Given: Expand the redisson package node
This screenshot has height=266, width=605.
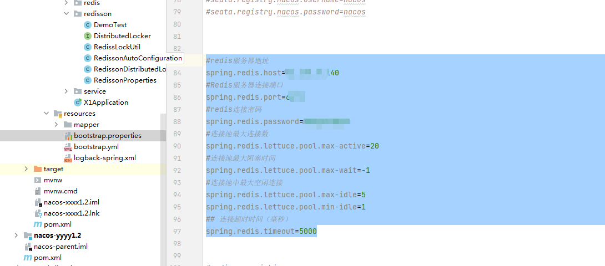Looking at the screenshot, I should [66, 14].
